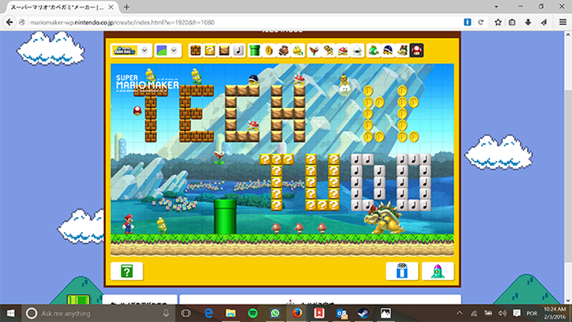572x322 pixels.
Task: Click the URL address bar
Action: click(241, 22)
